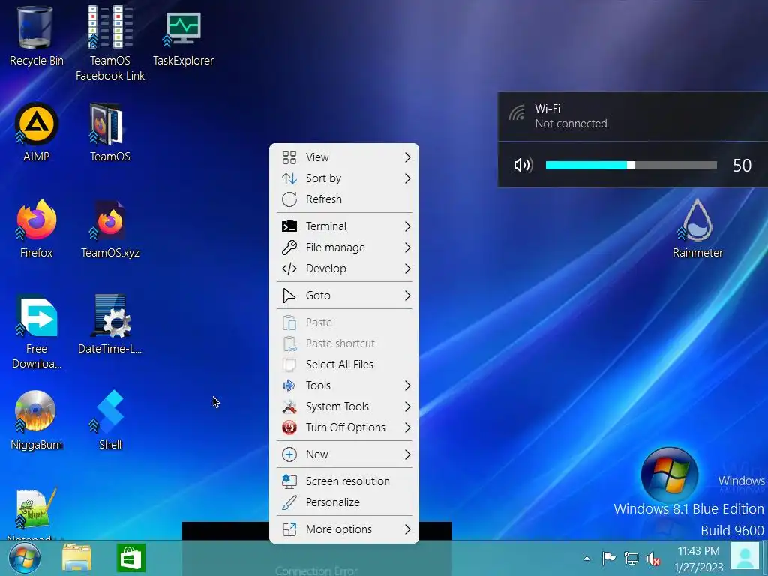Click the muted volume tray icon
This screenshot has height=576, width=768.
[x=653, y=558]
